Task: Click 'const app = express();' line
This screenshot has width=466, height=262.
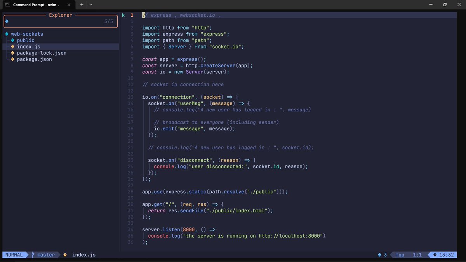Action: coord(174,59)
